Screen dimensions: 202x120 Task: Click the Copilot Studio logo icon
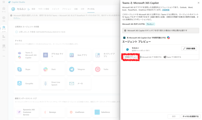pyautogui.click(x=9, y=2)
